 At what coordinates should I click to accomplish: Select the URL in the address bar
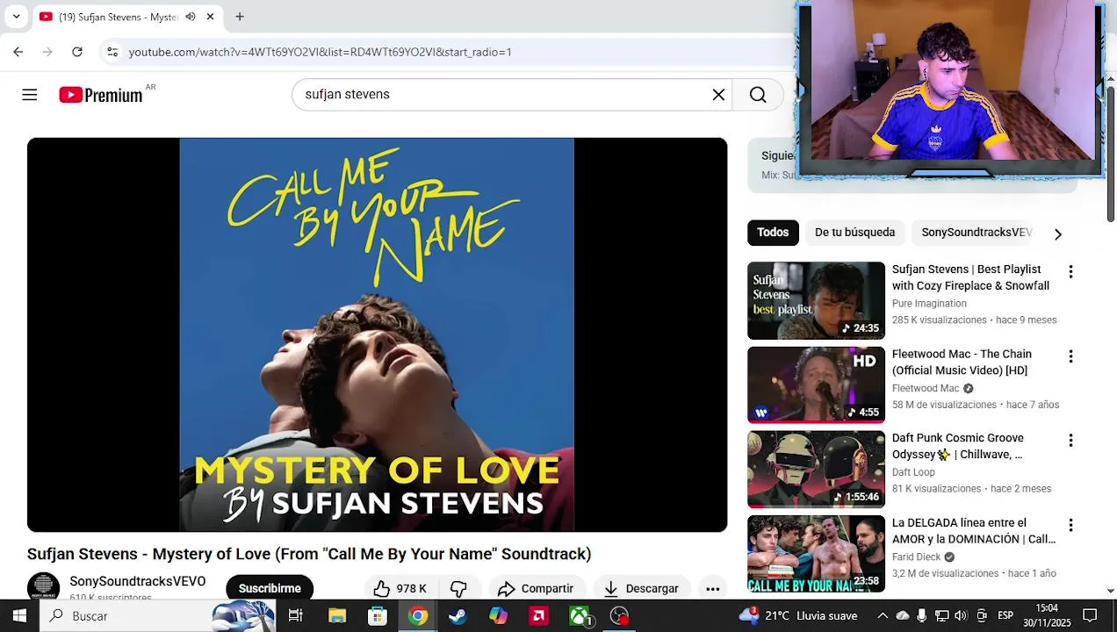(x=321, y=52)
